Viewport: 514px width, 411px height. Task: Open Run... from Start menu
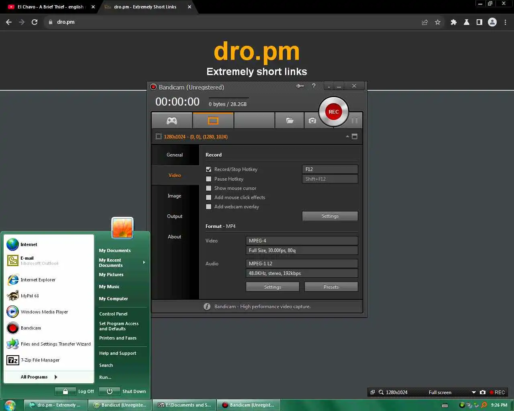[105, 377]
